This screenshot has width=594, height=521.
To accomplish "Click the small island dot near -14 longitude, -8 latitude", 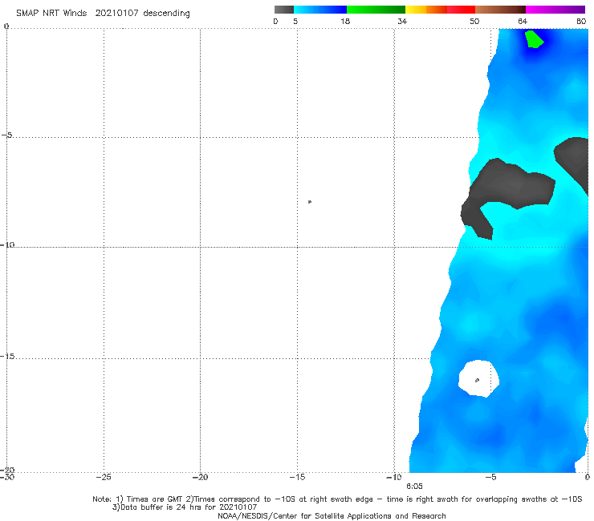I will pos(310,202).
